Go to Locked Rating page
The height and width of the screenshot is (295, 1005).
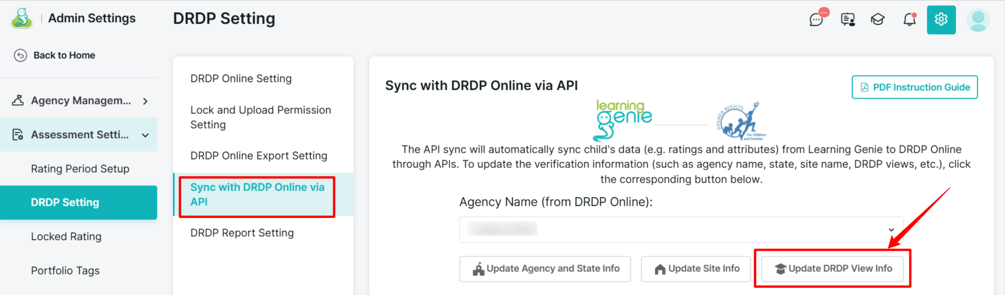point(66,237)
